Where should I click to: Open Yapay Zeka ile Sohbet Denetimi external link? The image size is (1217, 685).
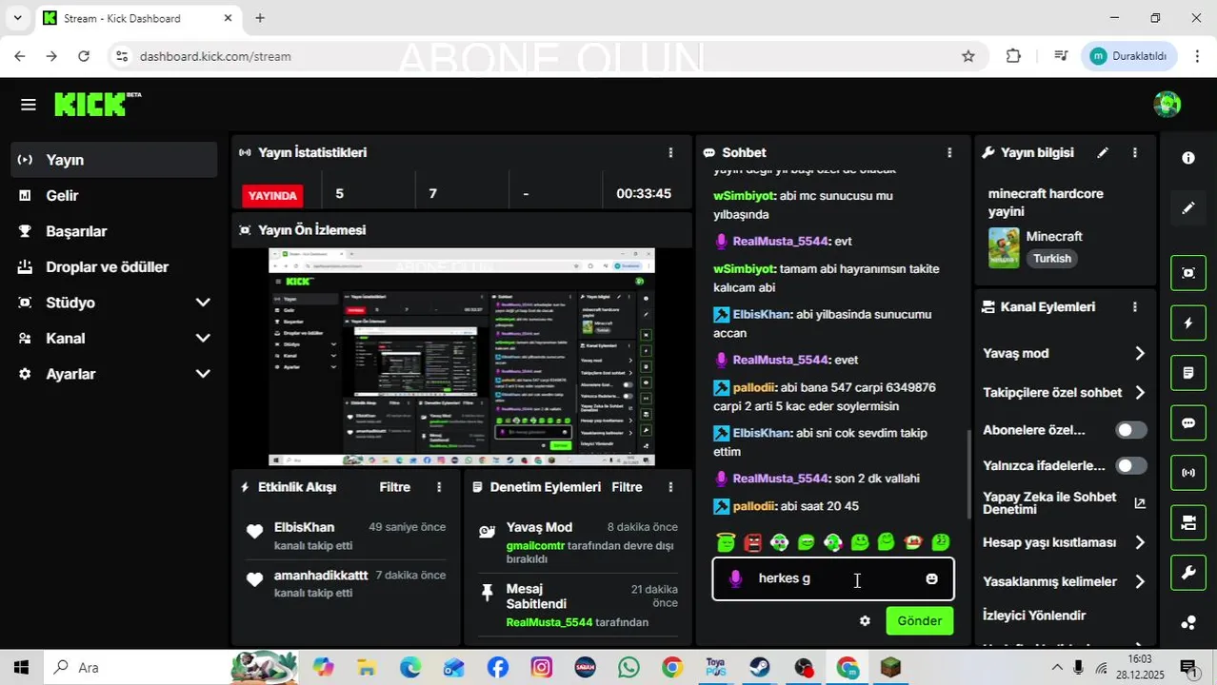1140,503
